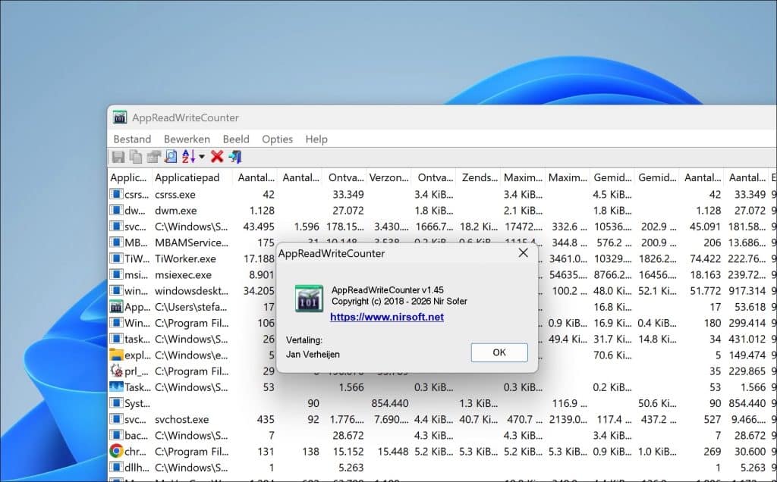This screenshot has height=482, width=777.
Task: Select the Task... chart icon
Action: pyautogui.click(x=116, y=387)
